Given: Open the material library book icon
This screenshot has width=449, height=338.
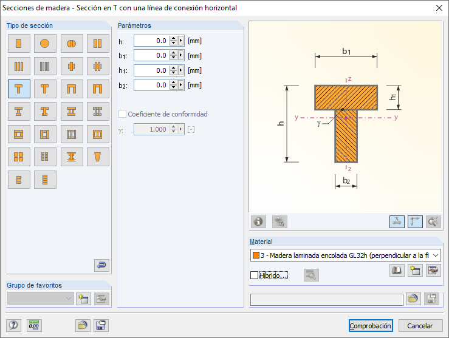Looking at the screenshot, I should coord(397,270).
